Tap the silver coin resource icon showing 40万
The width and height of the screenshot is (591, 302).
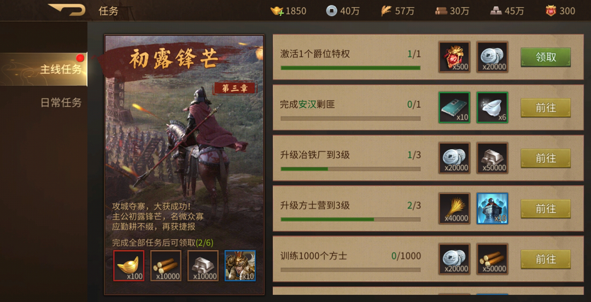click(331, 11)
